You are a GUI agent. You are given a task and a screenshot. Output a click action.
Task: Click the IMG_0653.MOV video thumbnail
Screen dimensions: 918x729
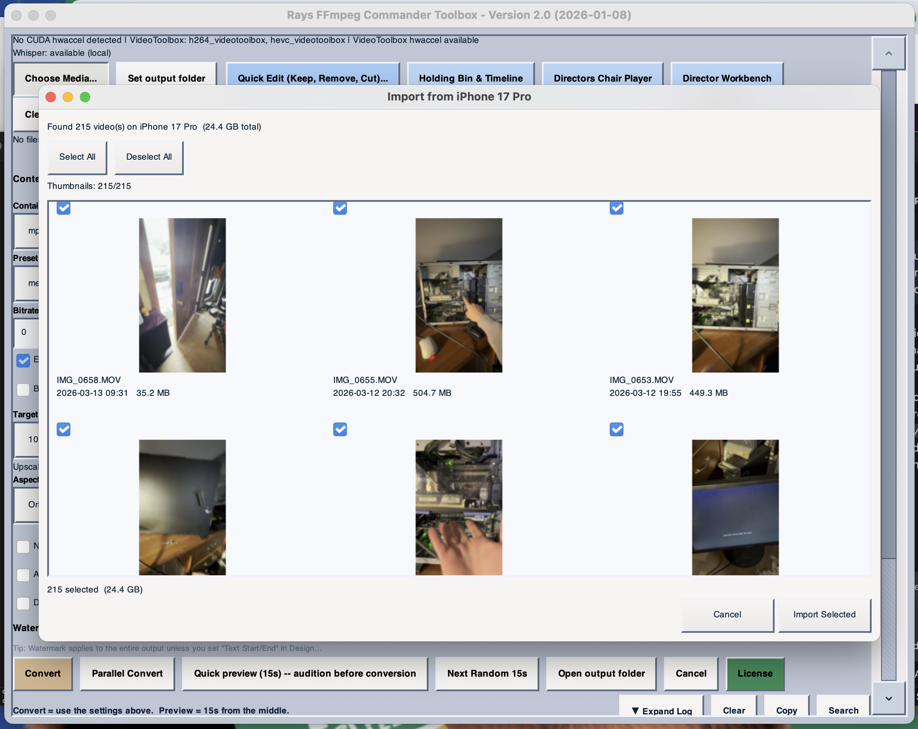(x=735, y=295)
